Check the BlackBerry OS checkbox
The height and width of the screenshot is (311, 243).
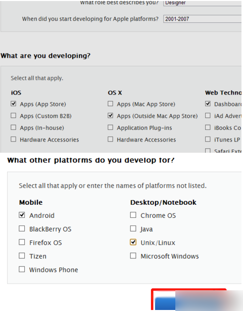(x=22, y=229)
